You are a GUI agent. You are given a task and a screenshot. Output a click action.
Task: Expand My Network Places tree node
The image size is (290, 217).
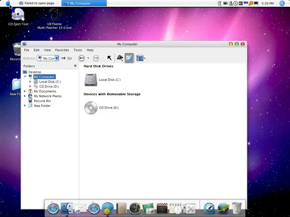pos(25,96)
